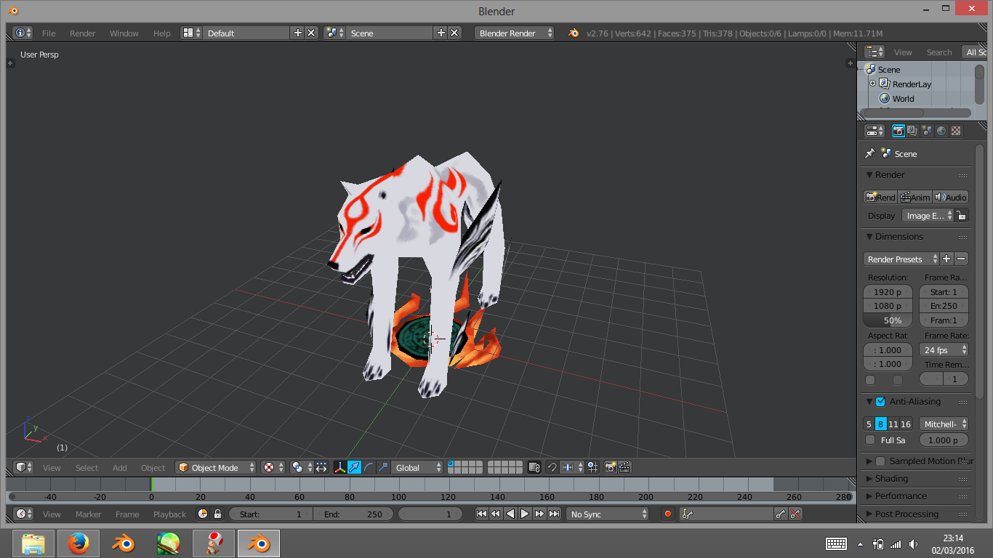Click the delete keyframe crossed key icon
This screenshot has width=993, height=558.
click(795, 514)
